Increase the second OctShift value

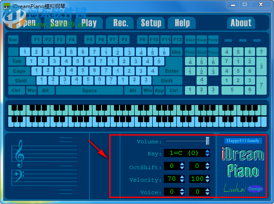click(207, 164)
